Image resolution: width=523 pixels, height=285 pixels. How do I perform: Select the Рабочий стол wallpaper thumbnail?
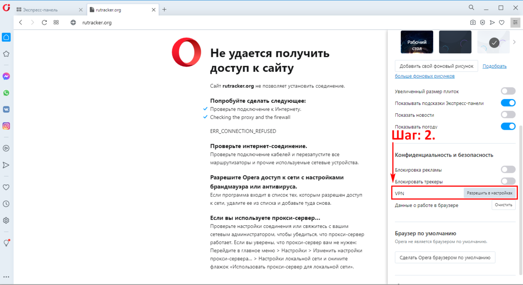point(417,42)
